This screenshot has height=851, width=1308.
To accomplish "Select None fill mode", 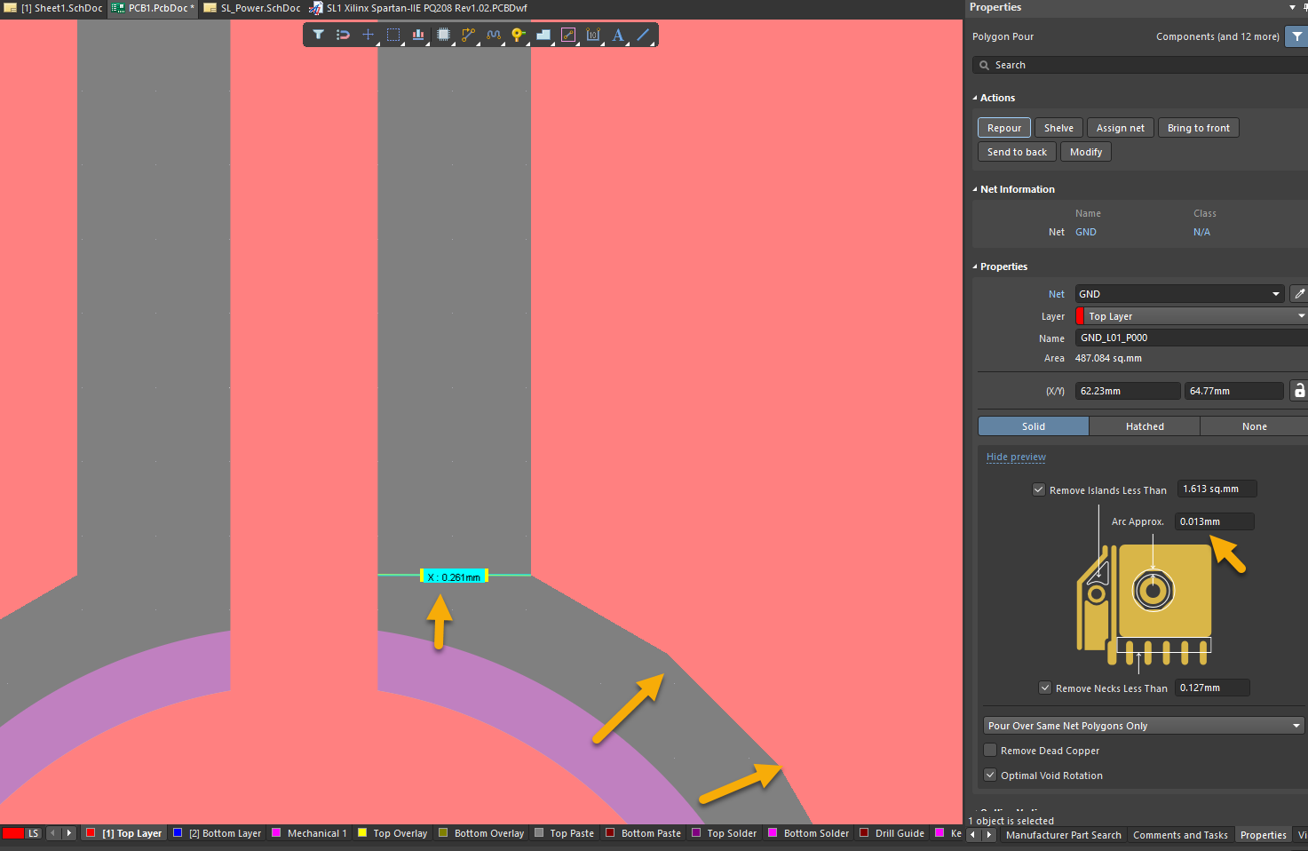I will pyautogui.click(x=1254, y=426).
